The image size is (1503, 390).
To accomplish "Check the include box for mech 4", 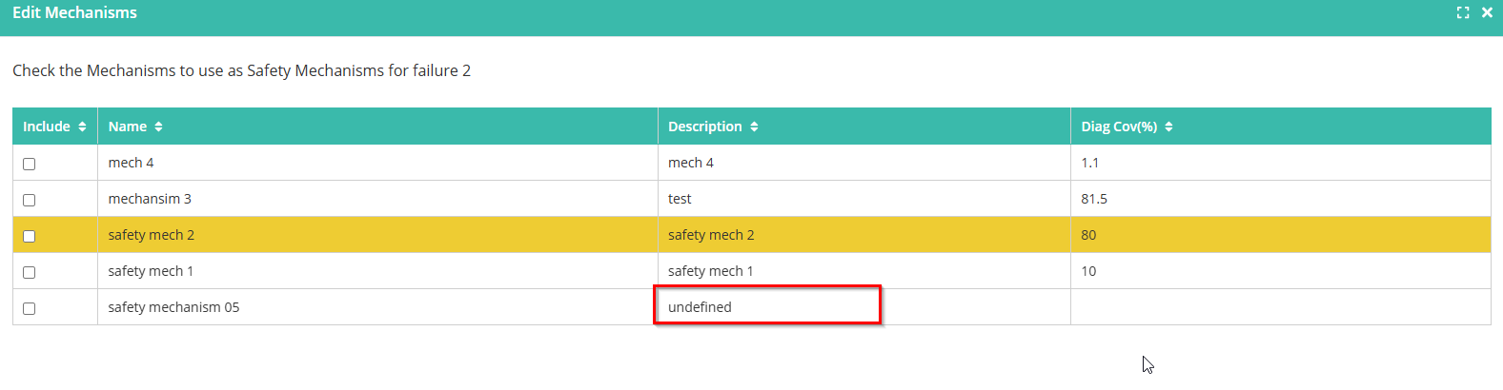I will point(30,164).
